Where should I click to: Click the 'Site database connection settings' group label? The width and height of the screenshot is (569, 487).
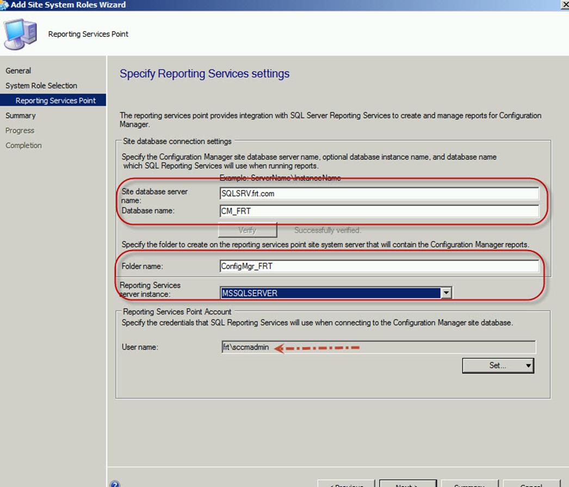[177, 141]
